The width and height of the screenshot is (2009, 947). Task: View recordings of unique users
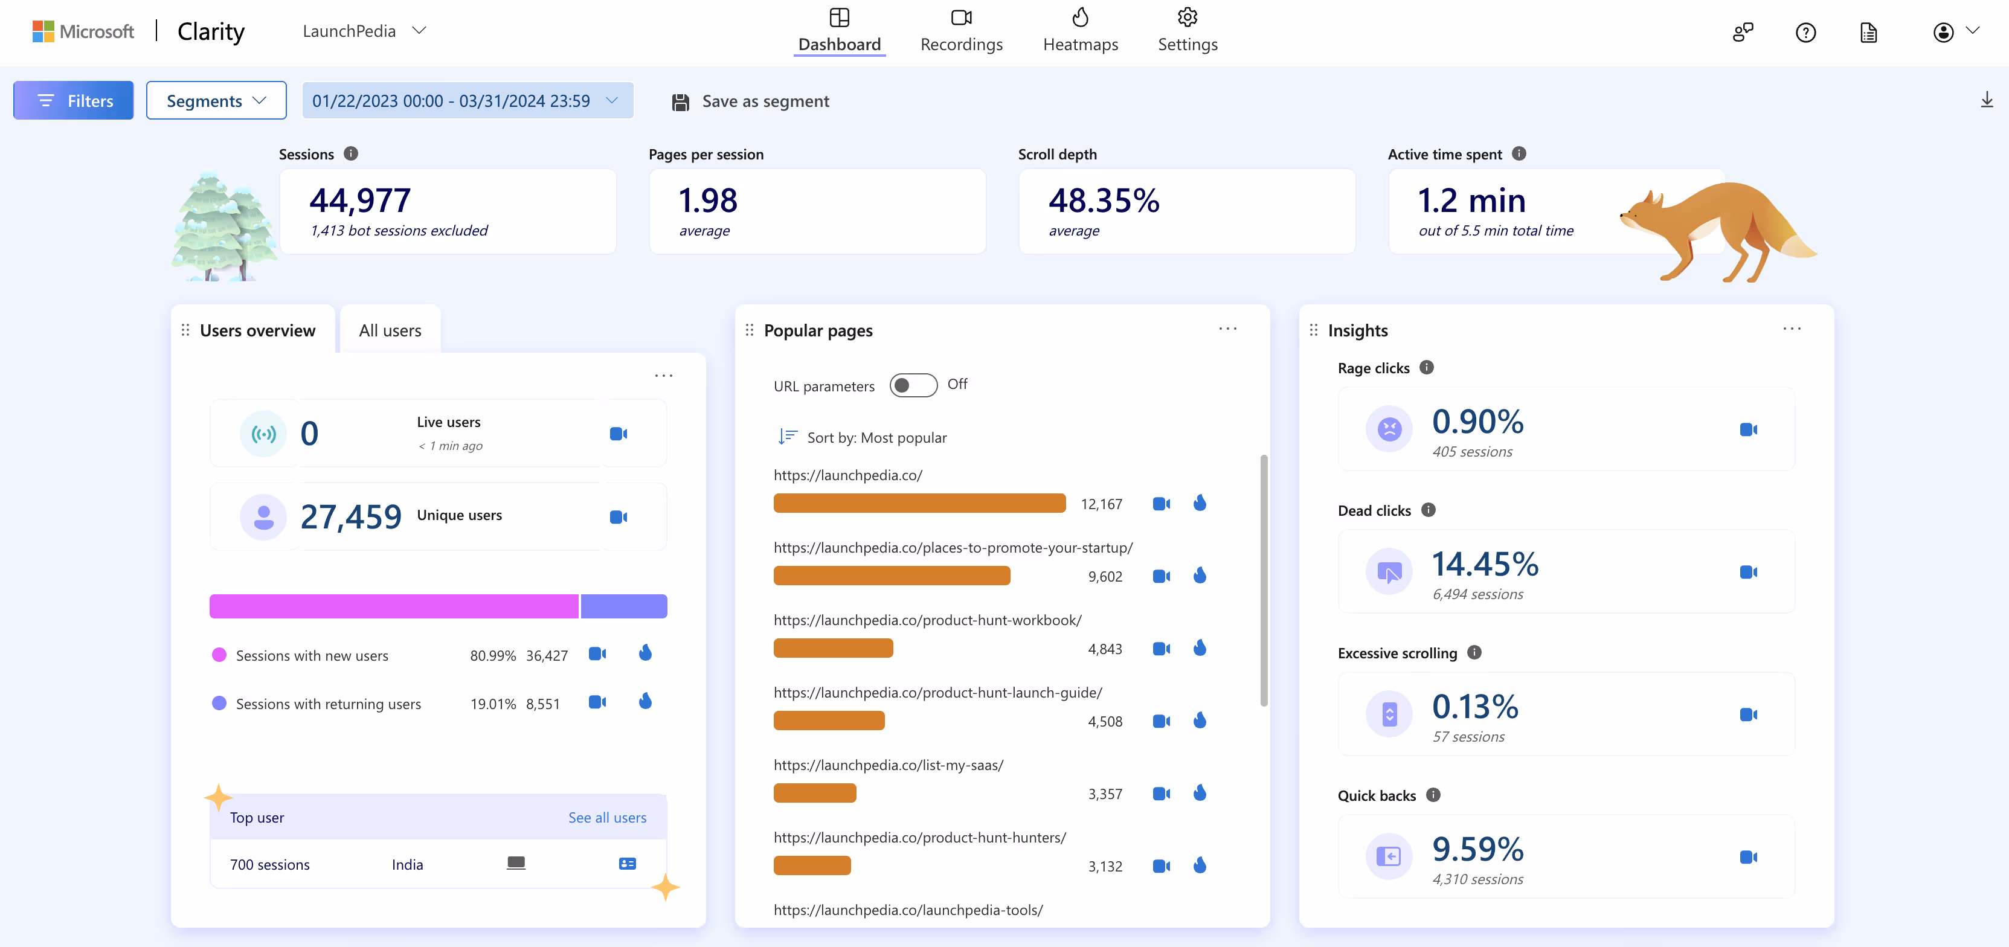point(619,516)
